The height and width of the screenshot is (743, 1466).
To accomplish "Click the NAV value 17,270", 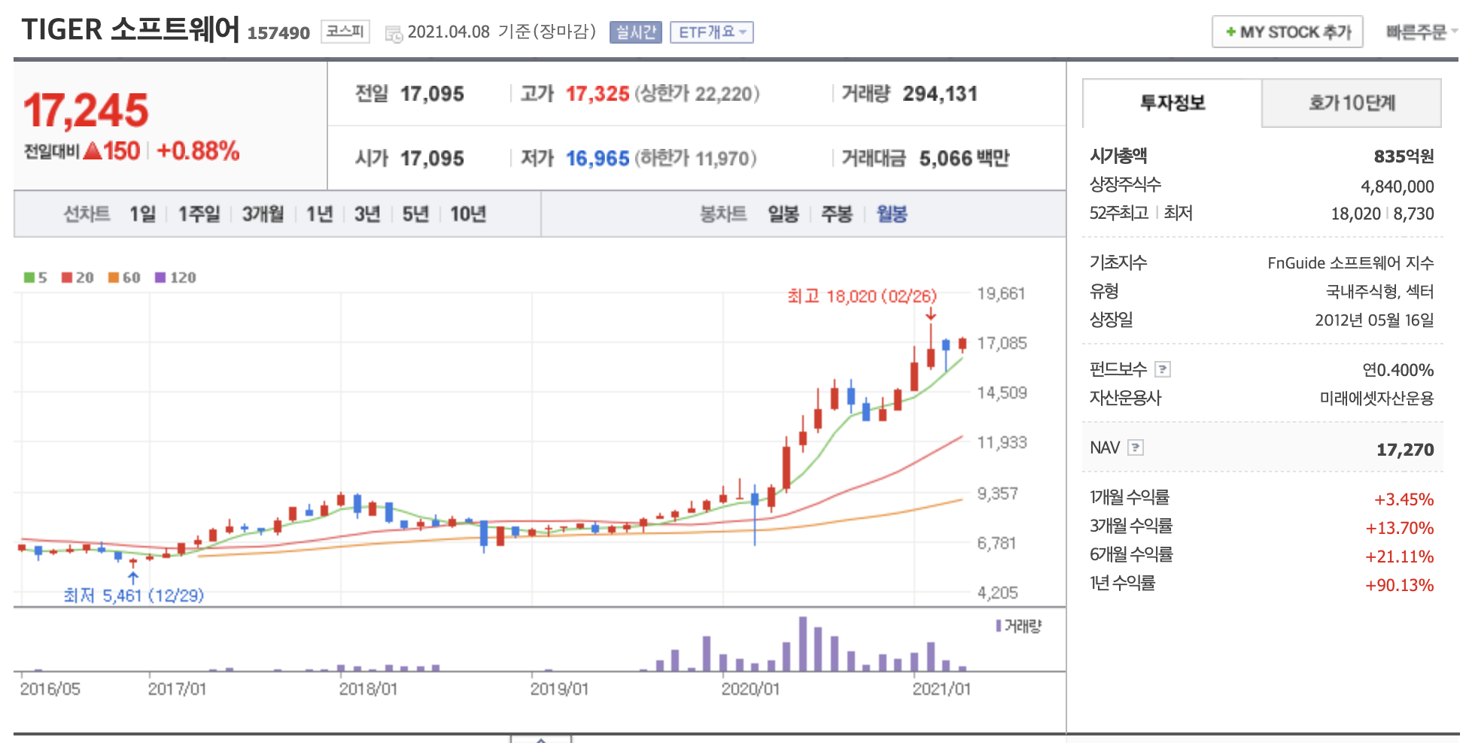I will click(1405, 450).
